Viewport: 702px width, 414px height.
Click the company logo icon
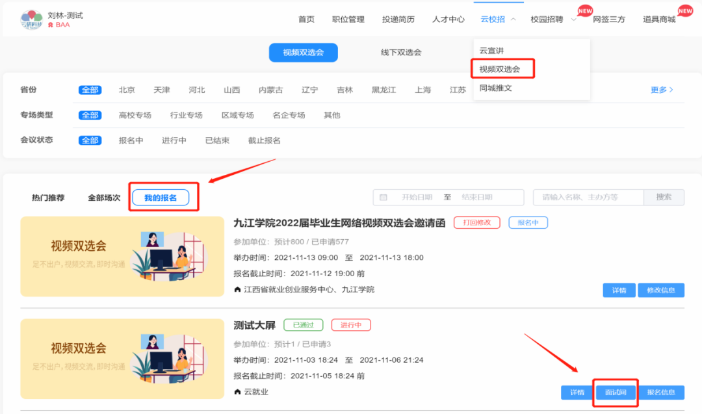pos(31,19)
